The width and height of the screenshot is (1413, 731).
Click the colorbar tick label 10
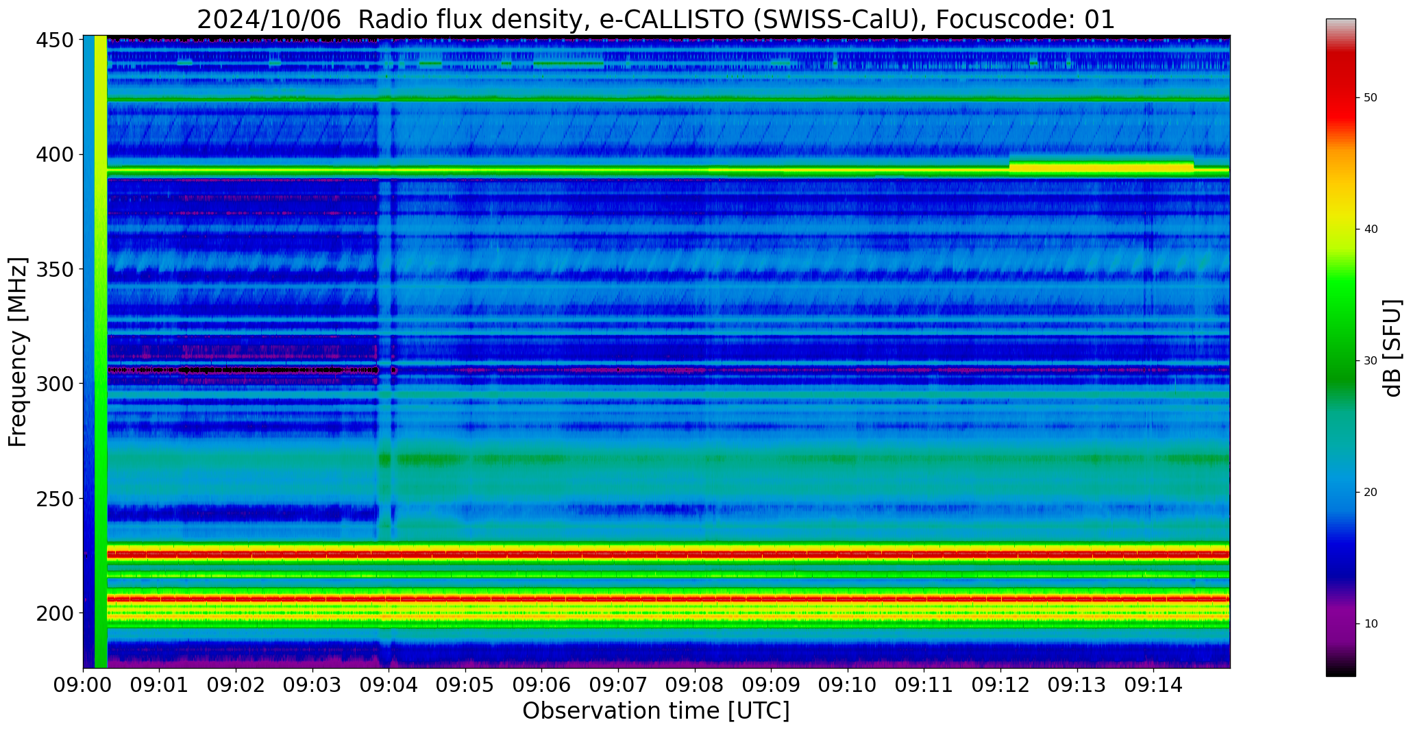(1371, 624)
